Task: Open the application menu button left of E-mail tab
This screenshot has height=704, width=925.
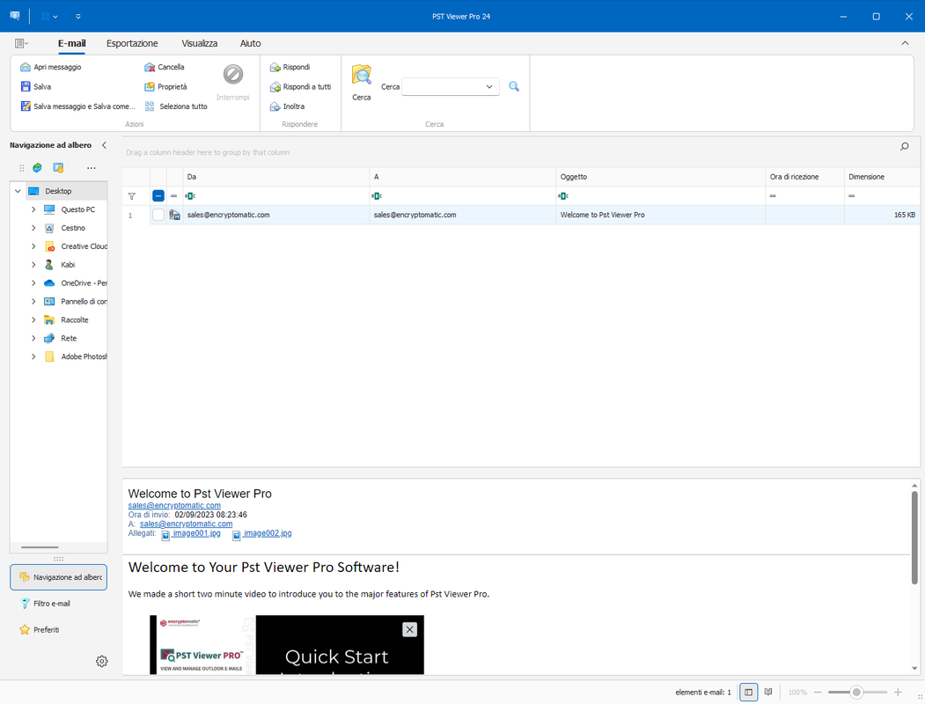Action: [21, 43]
